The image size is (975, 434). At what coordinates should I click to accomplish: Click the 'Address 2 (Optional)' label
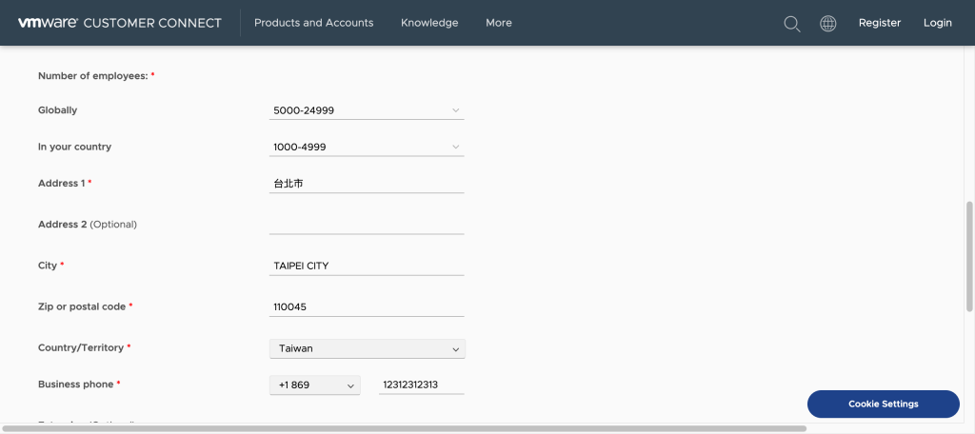coord(88,225)
